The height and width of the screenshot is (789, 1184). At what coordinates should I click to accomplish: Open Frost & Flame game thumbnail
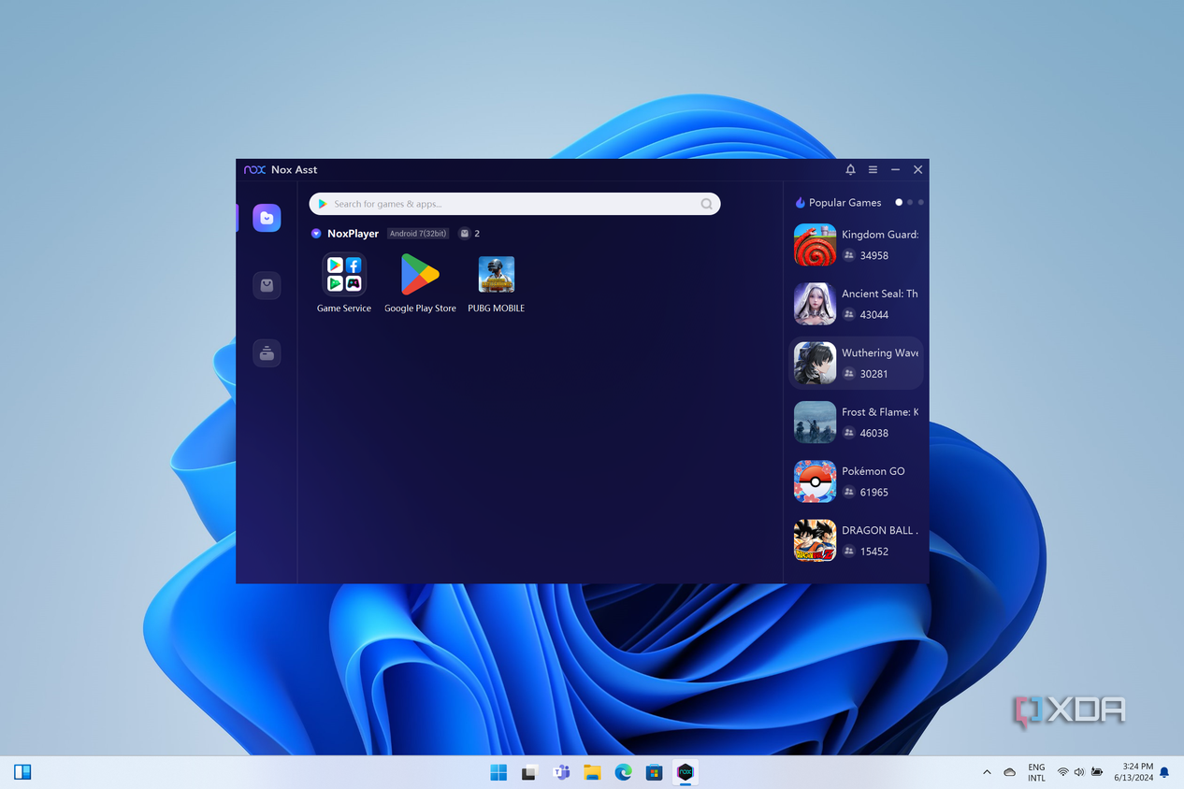coord(815,423)
